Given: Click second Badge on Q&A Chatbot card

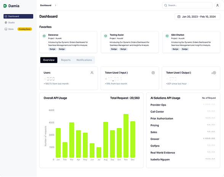Looking at the screenshot, I should tap(185, 49).
